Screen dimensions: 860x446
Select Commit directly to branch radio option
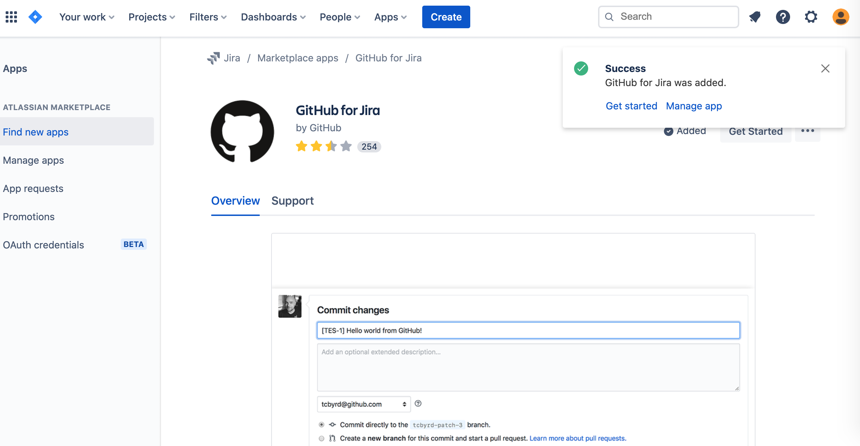click(322, 424)
